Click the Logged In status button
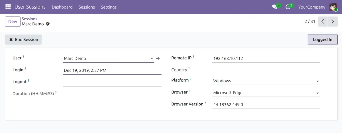Screen dimensions: 342x133 323,40
